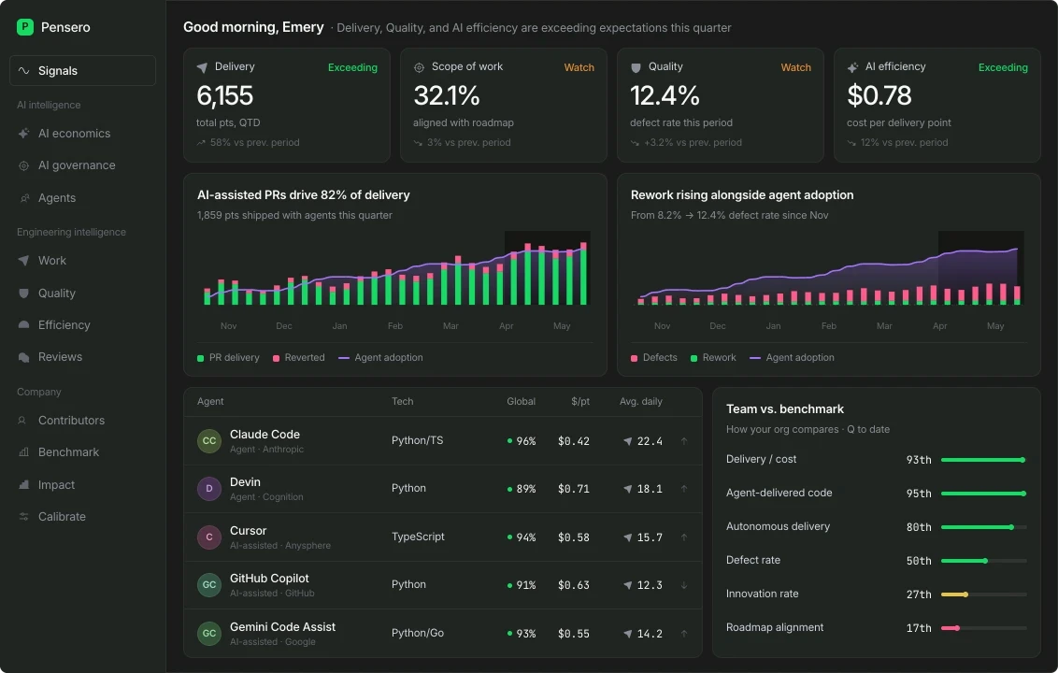Toggle Defects legend item
1058x673 pixels.
point(654,358)
